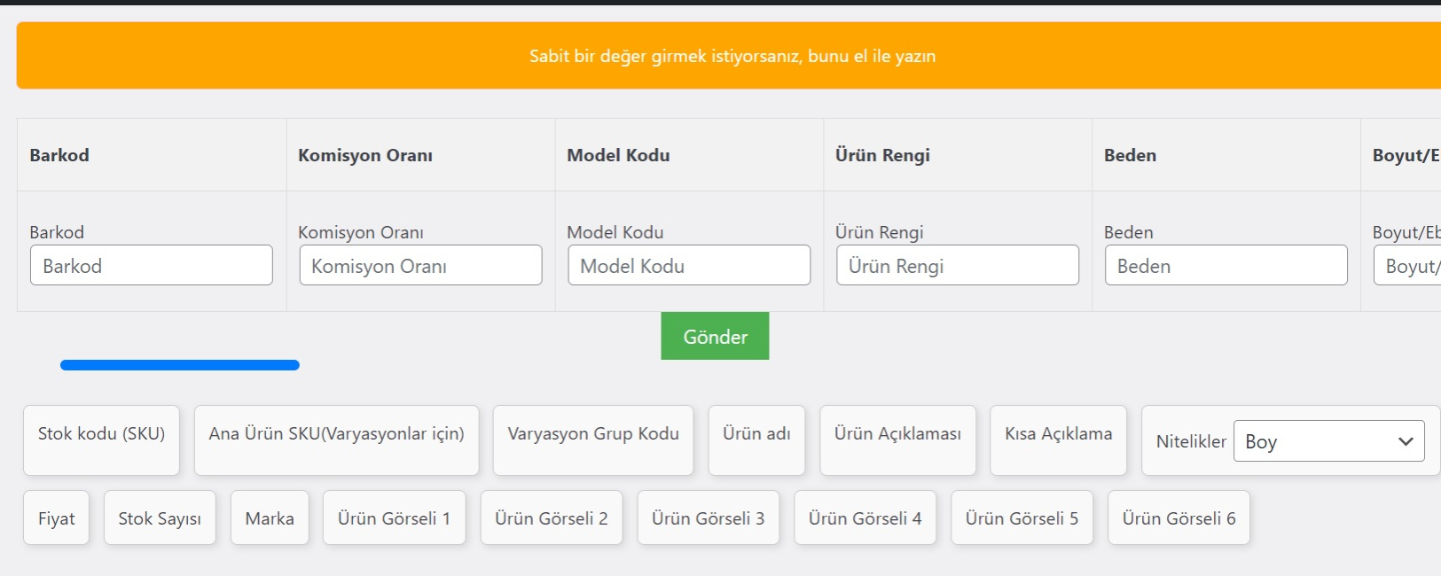Select the Marka chip
Viewport: 1441px width, 576px height.
(270, 518)
